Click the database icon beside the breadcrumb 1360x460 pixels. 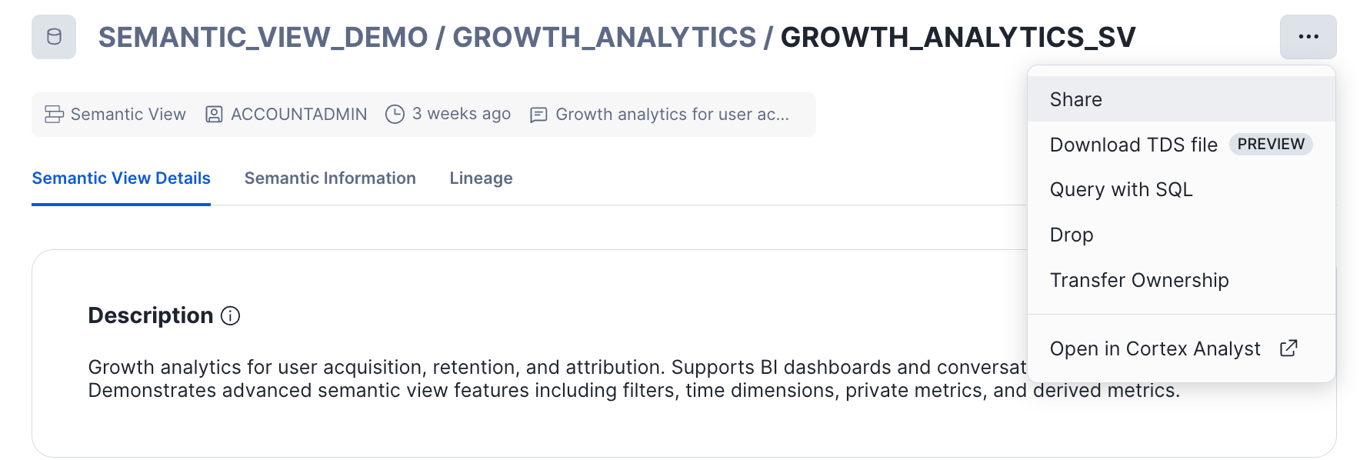coord(54,37)
